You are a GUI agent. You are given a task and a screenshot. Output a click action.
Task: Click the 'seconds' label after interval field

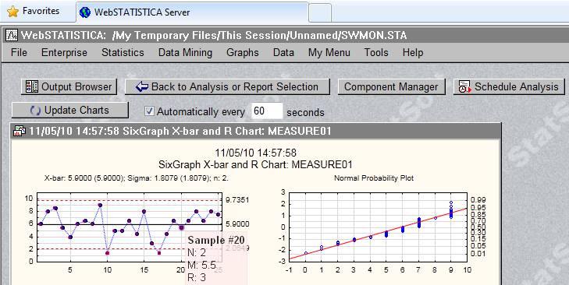tap(305, 112)
